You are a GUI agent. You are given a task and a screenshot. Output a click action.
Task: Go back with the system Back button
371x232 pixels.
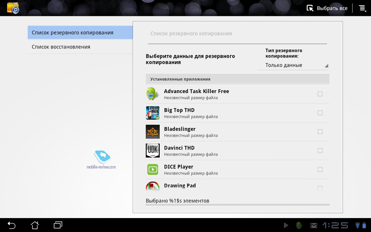tap(11, 225)
